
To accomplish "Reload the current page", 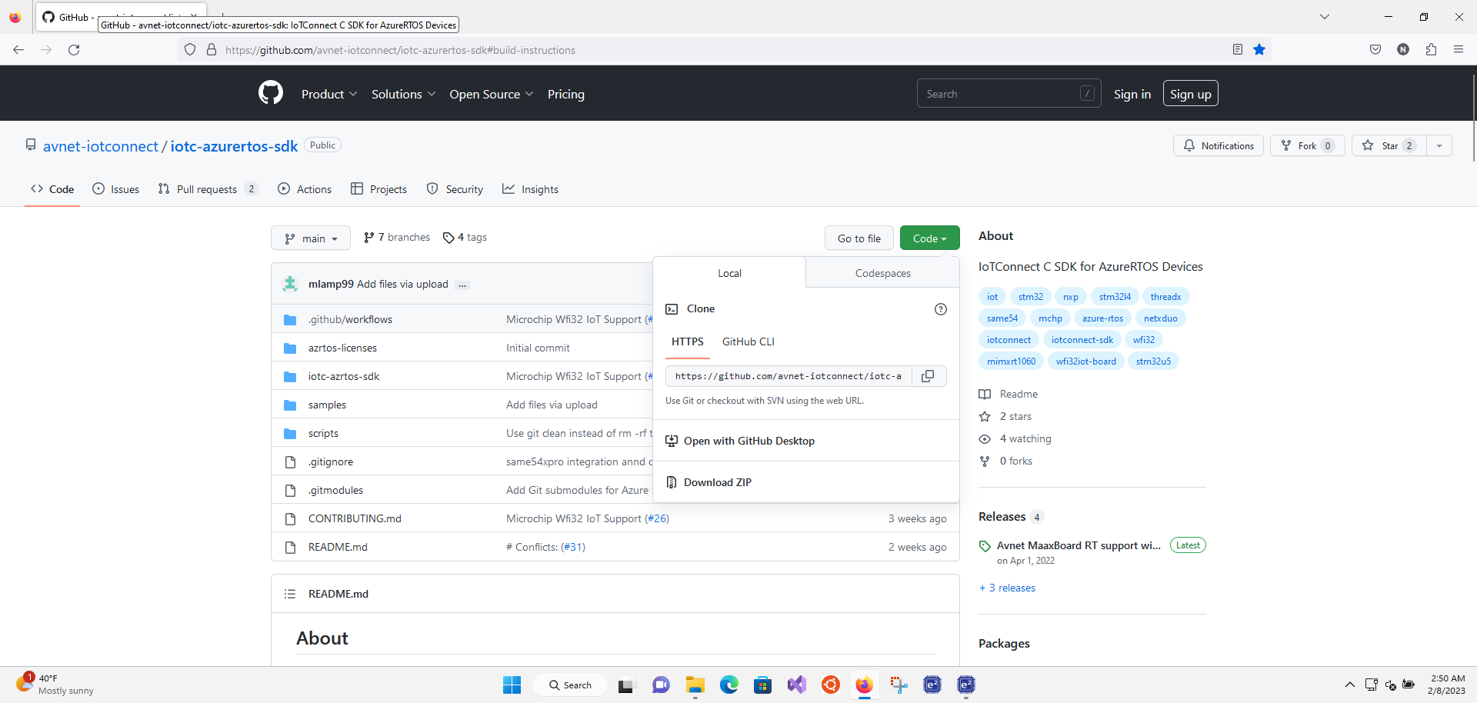I will [74, 50].
